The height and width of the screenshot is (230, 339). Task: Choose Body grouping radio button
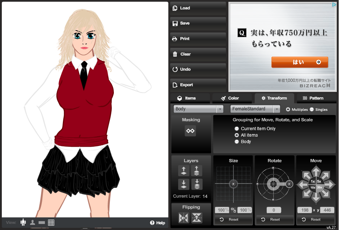point(237,142)
